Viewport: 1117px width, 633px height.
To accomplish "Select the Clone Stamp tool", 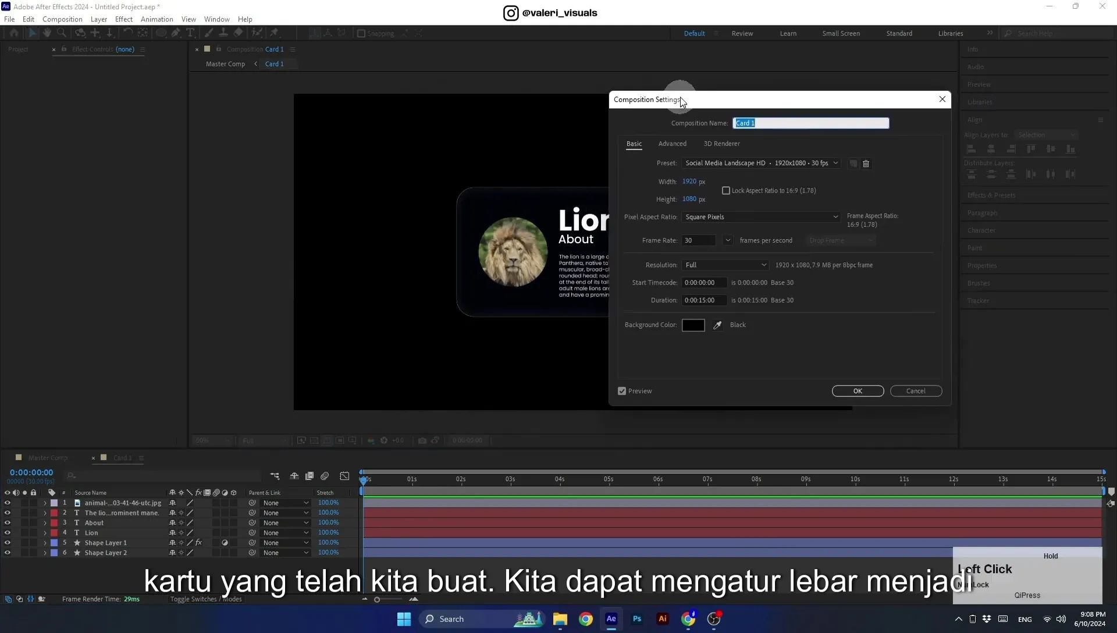I will pos(223,33).
